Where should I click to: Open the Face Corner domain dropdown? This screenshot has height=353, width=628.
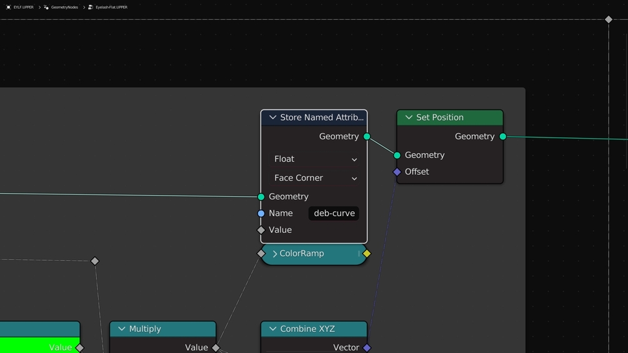click(314, 177)
